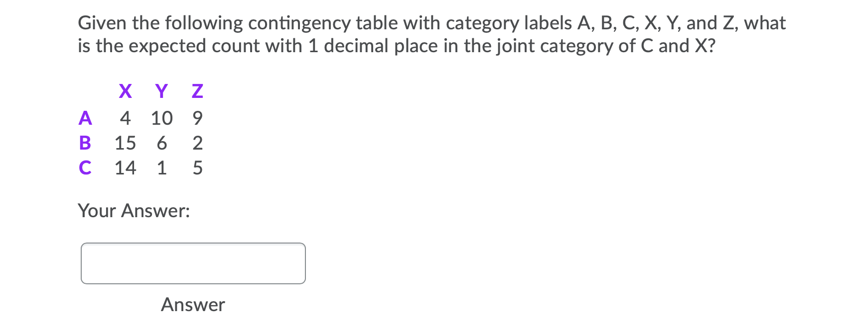Click the value 10 in row A

tap(161, 118)
